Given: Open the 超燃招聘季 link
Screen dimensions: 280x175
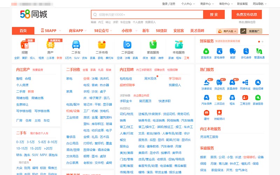Looking at the screenshot, I should [127, 85].
